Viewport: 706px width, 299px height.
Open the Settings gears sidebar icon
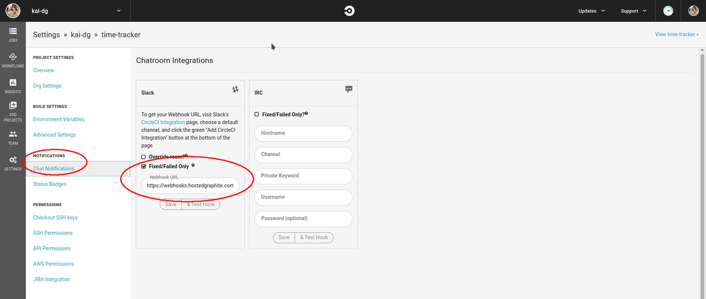click(x=13, y=160)
